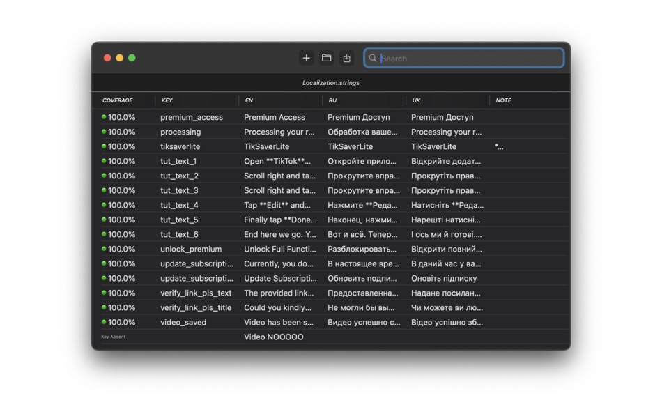Select the tut_text_2 key cell
Screen dimensions: 662x414
pyautogui.click(x=179, y=176)
